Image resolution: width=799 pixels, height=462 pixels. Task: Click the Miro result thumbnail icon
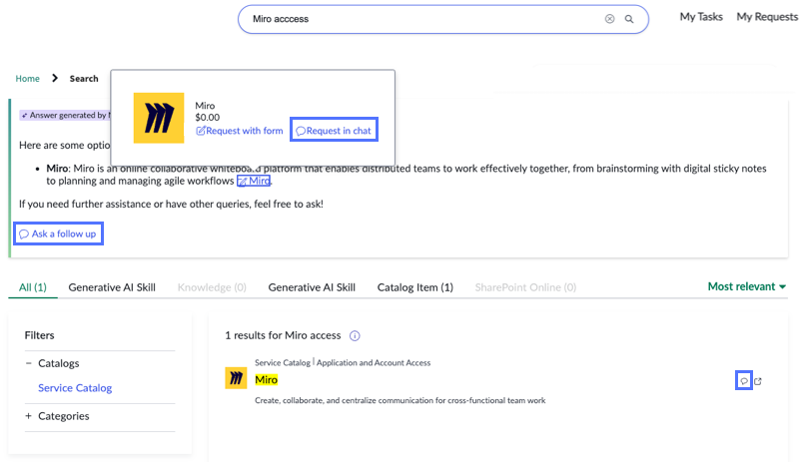coord(236,378)
